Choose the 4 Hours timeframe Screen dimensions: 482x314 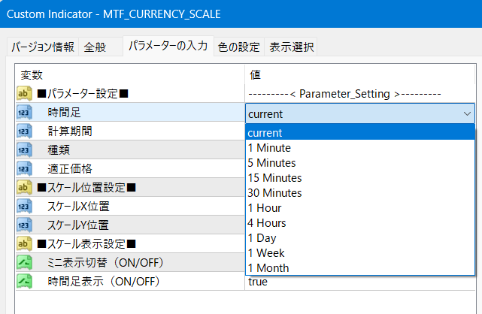tap(360, 223)
